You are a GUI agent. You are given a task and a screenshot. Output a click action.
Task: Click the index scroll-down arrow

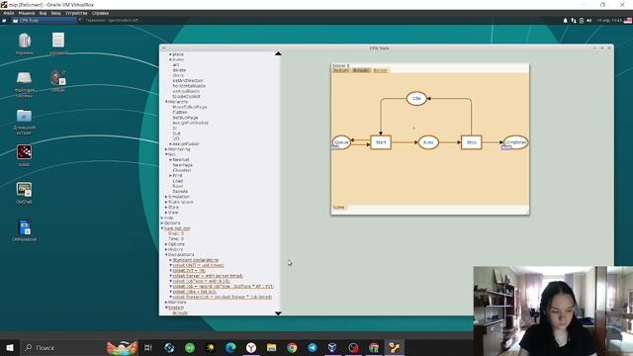278,312
